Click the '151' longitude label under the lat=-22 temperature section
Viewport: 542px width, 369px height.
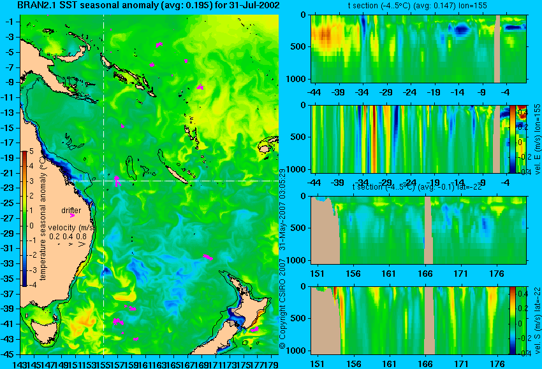318,274
